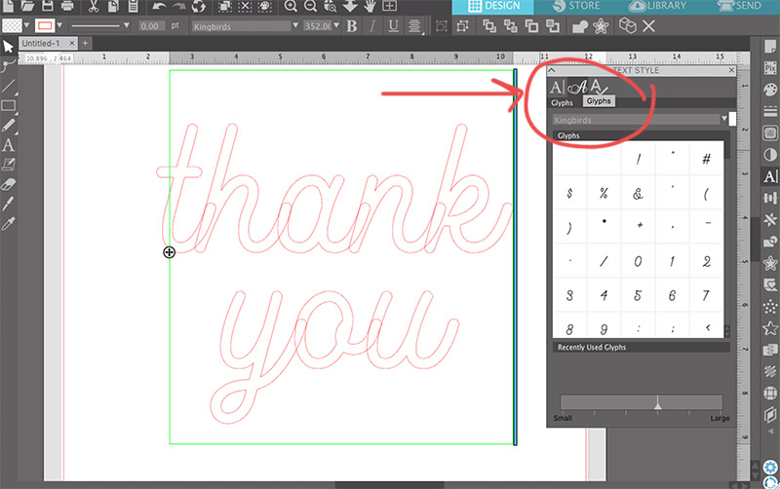Insert the ampersand glyph
780x489 pixels.
638,193
